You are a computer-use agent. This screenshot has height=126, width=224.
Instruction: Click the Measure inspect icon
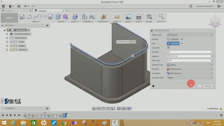(x=117, y=17)
